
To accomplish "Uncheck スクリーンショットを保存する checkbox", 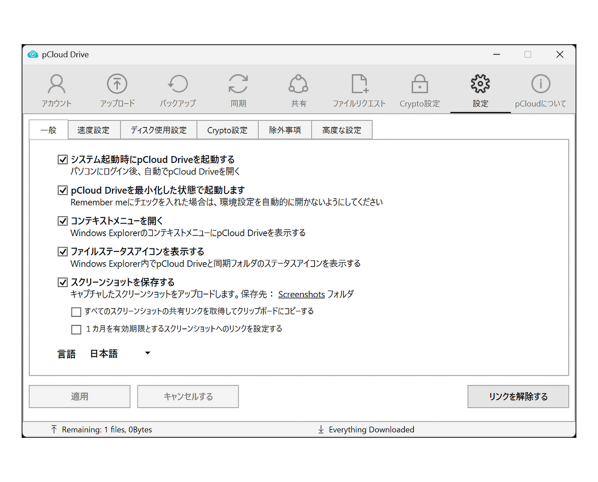I will (x=63, y=282).
